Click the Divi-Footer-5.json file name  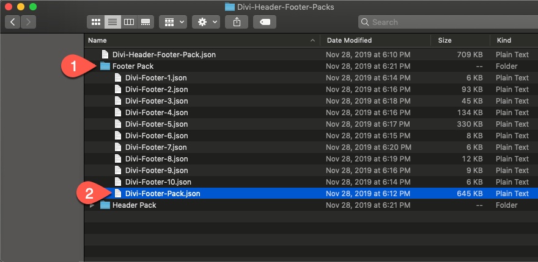(x=157, y=124)
